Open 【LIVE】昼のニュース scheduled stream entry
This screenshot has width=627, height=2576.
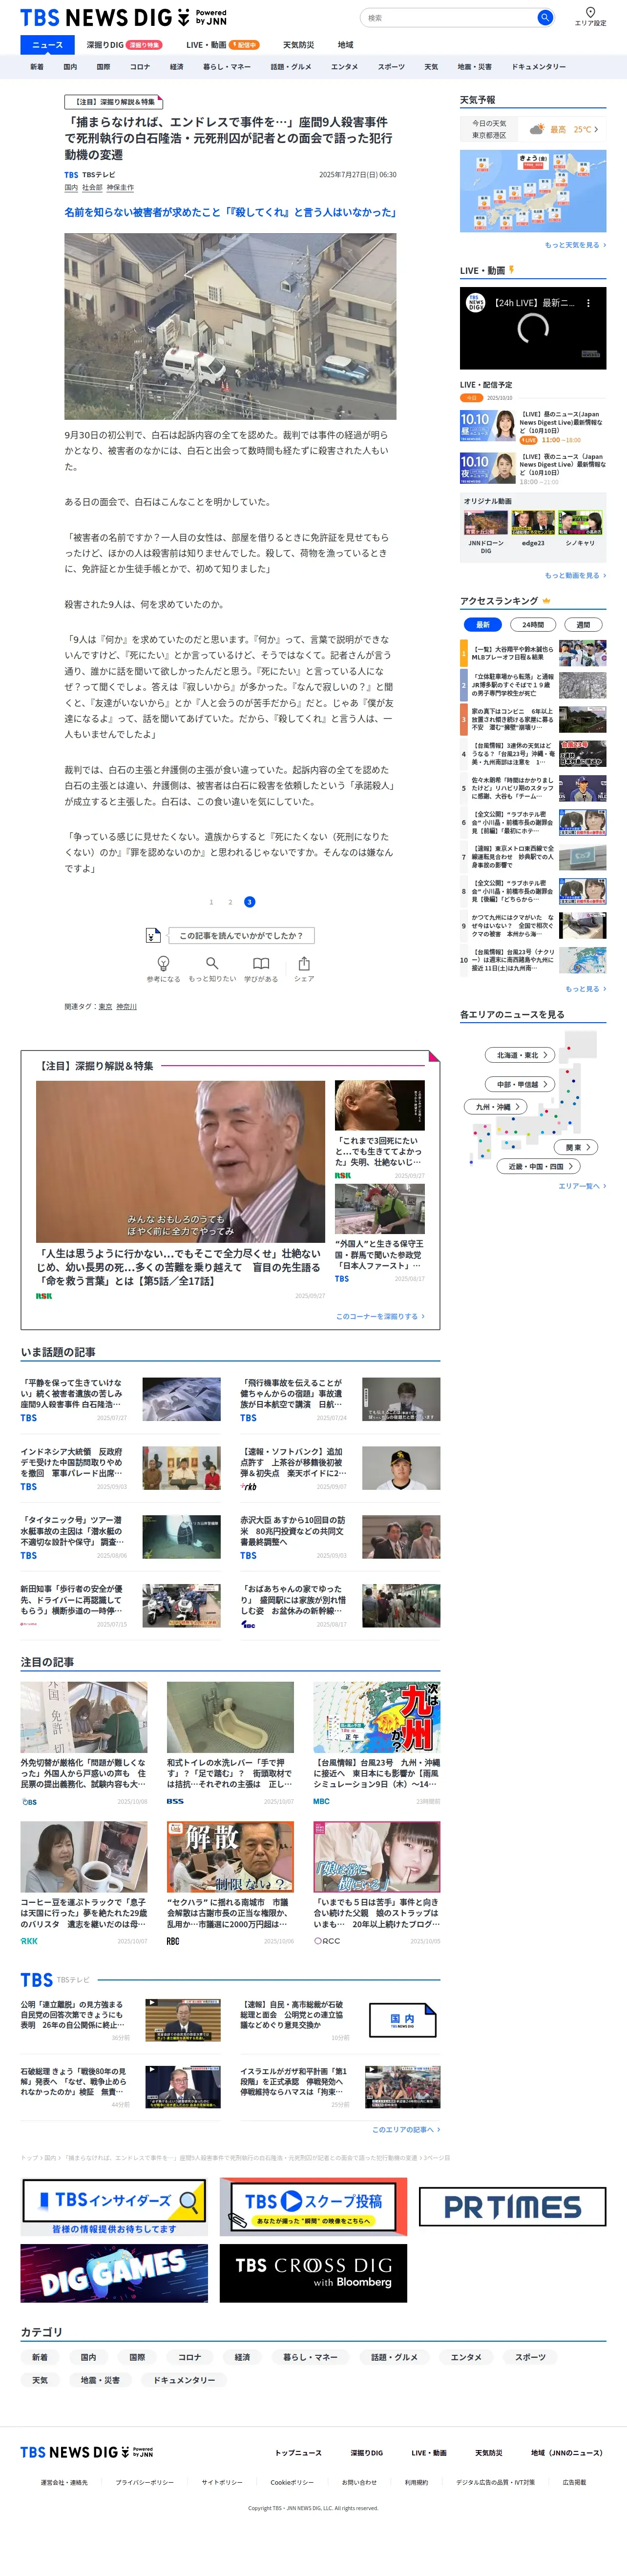[533, 426]
